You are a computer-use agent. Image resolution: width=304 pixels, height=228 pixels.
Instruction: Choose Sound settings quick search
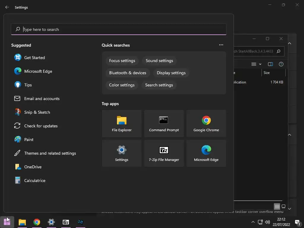pyautogui.click(x=159, y=61)
